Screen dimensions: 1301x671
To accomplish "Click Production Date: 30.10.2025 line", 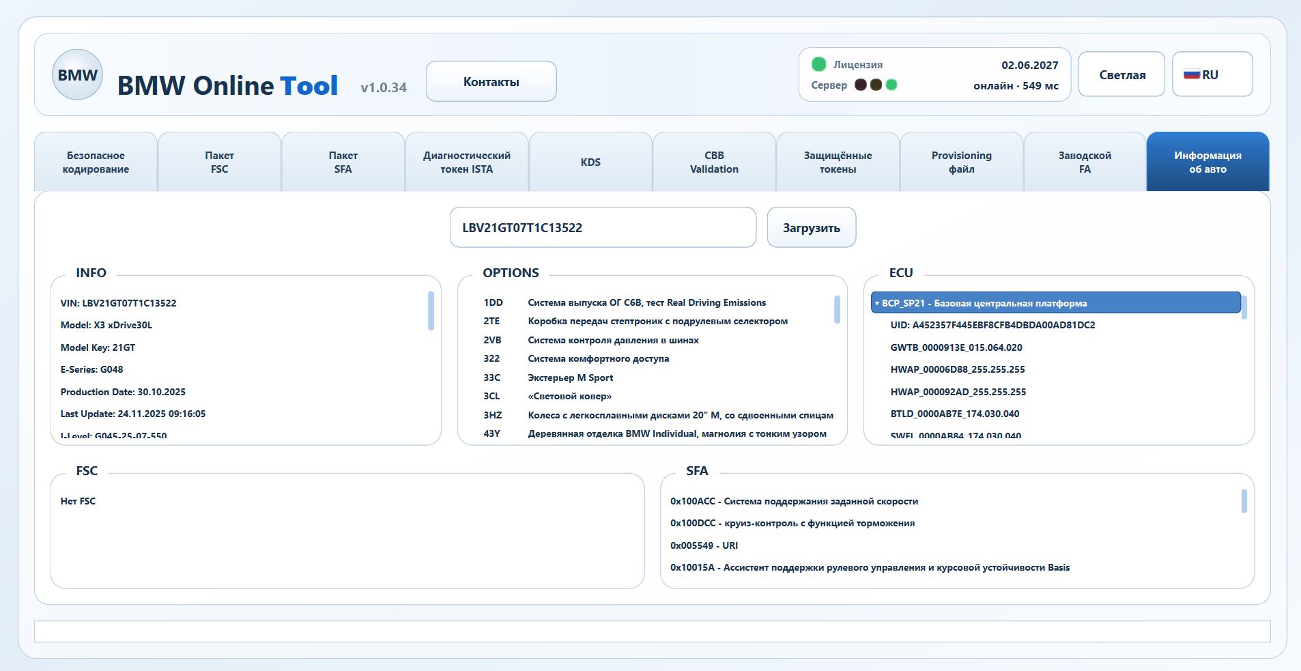I will pyautogui.click(x=123, y=392).
